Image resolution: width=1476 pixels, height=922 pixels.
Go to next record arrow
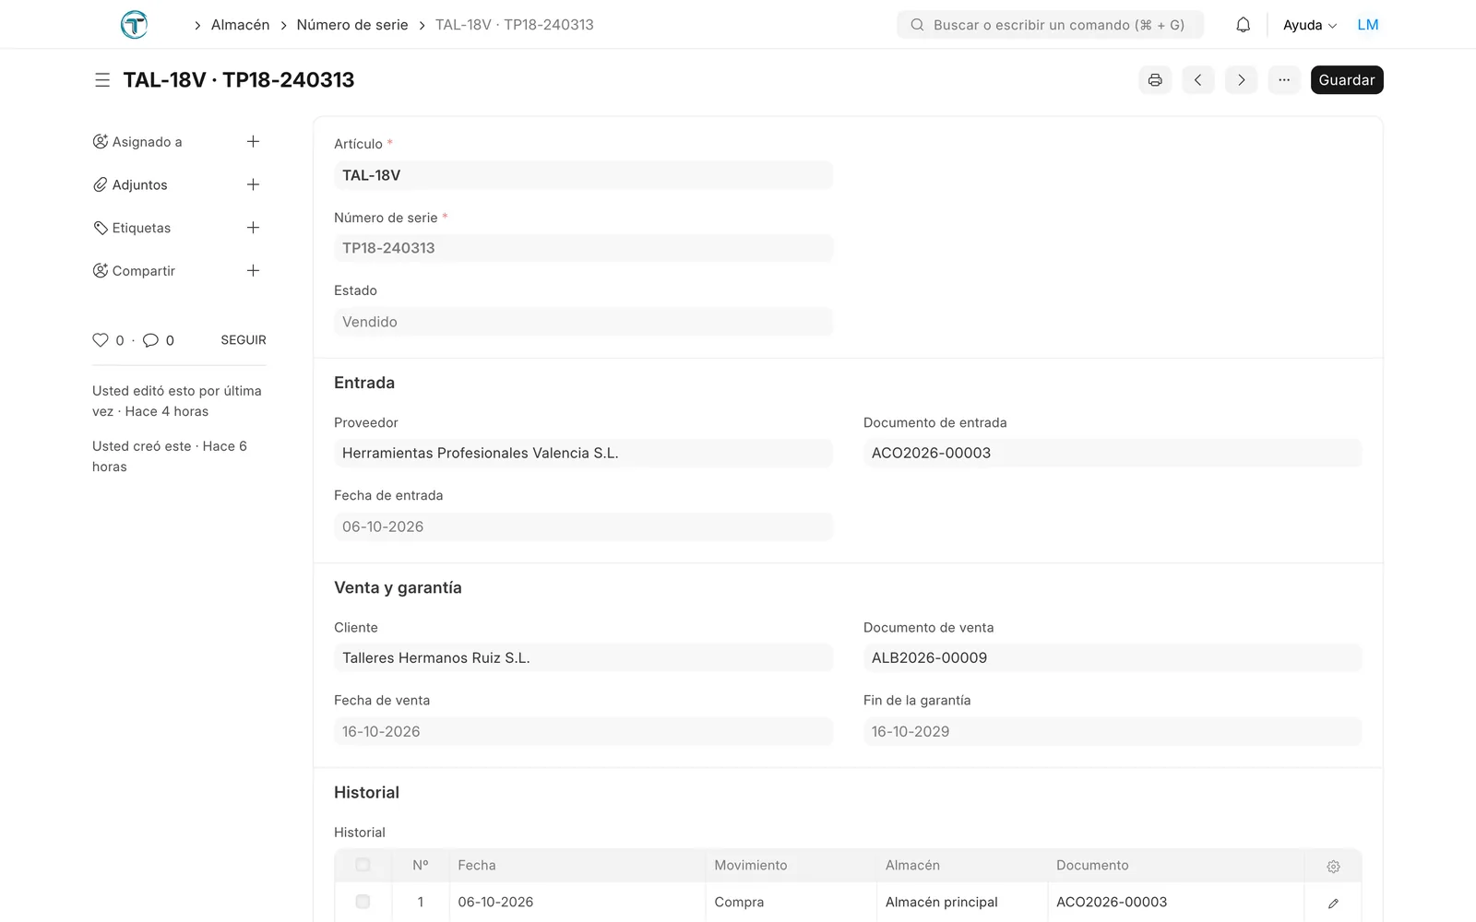[x=1242, y=80]
